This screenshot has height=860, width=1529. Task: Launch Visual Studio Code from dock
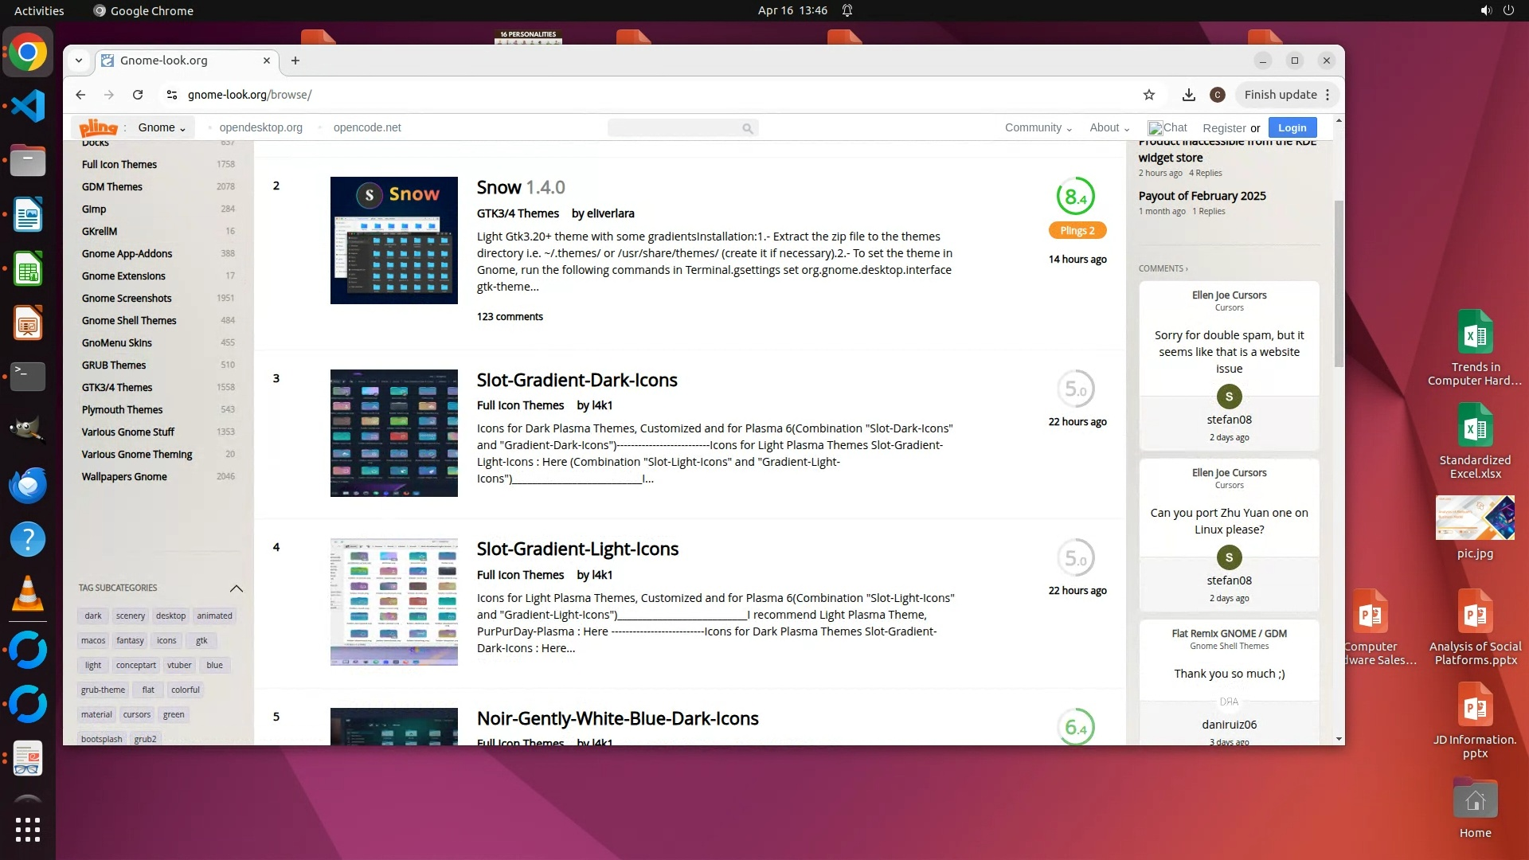click(28, 107)
